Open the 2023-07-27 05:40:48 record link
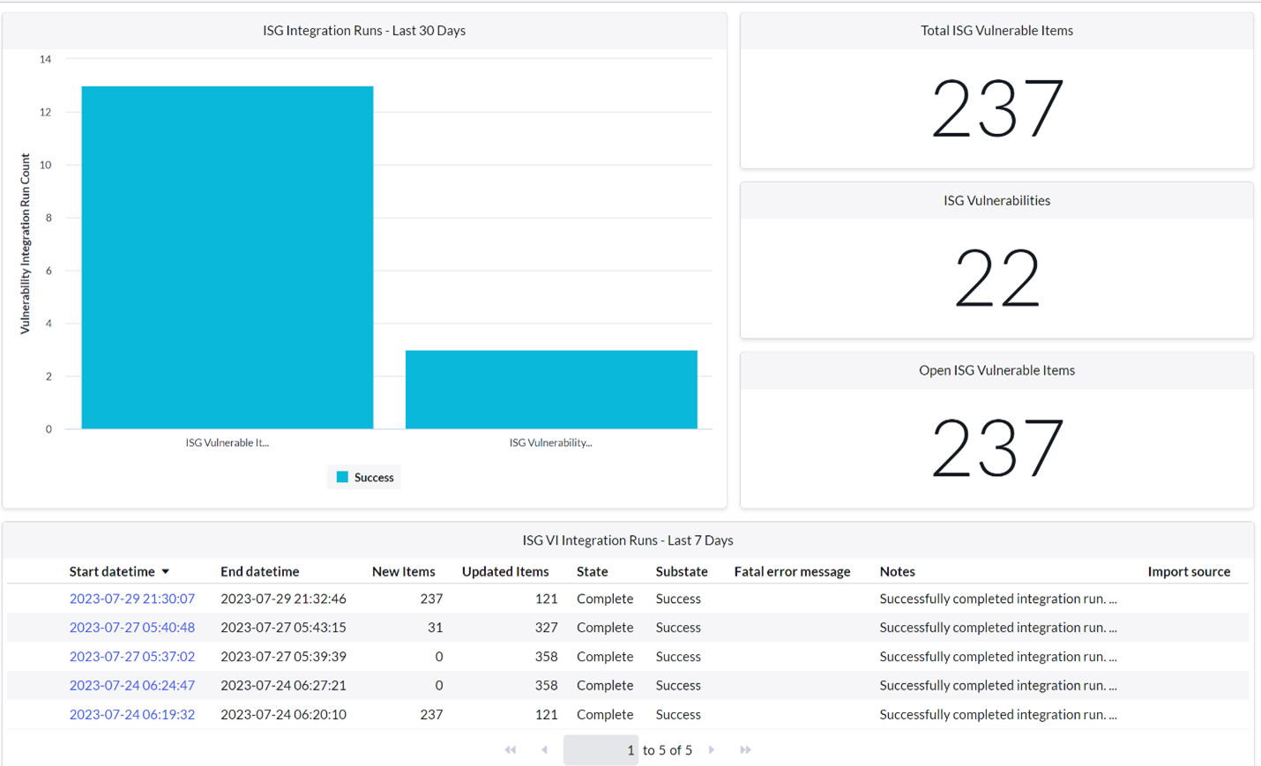 pos(132,628)
